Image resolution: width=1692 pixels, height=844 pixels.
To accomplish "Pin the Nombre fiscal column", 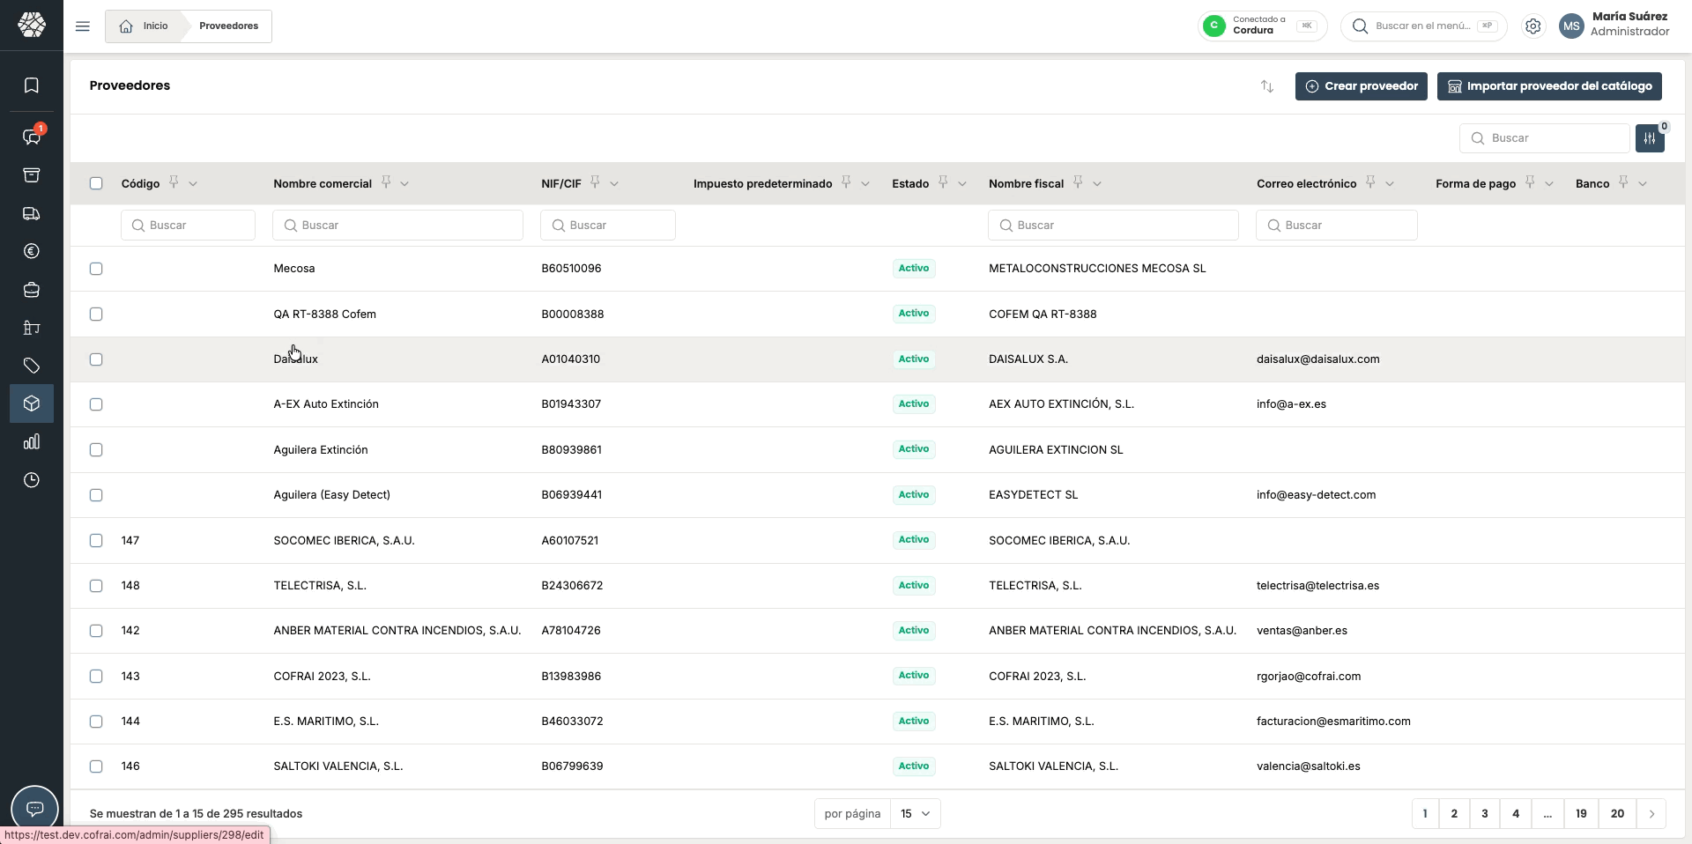I will click(x=1078, y=182).
